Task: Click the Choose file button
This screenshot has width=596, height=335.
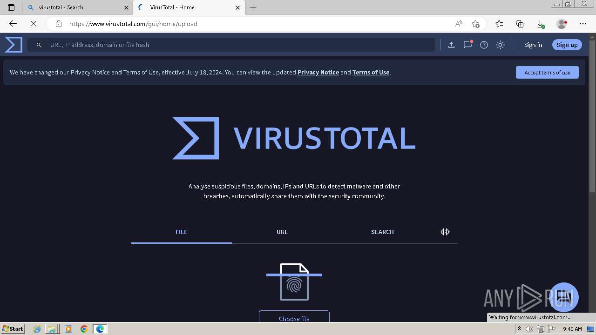Action: tap(294, 316)
